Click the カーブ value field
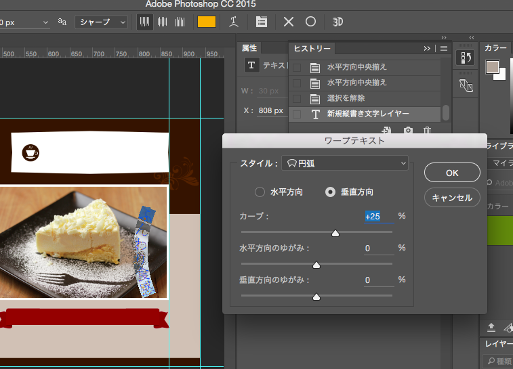The width and height of the screenshot is (513, 369). tap(379, 217)
